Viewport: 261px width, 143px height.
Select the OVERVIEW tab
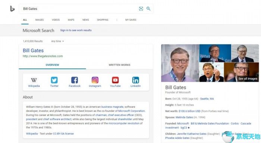coord(52,65)
